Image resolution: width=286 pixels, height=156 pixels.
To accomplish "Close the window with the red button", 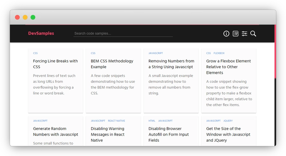I will pos(17,17).
